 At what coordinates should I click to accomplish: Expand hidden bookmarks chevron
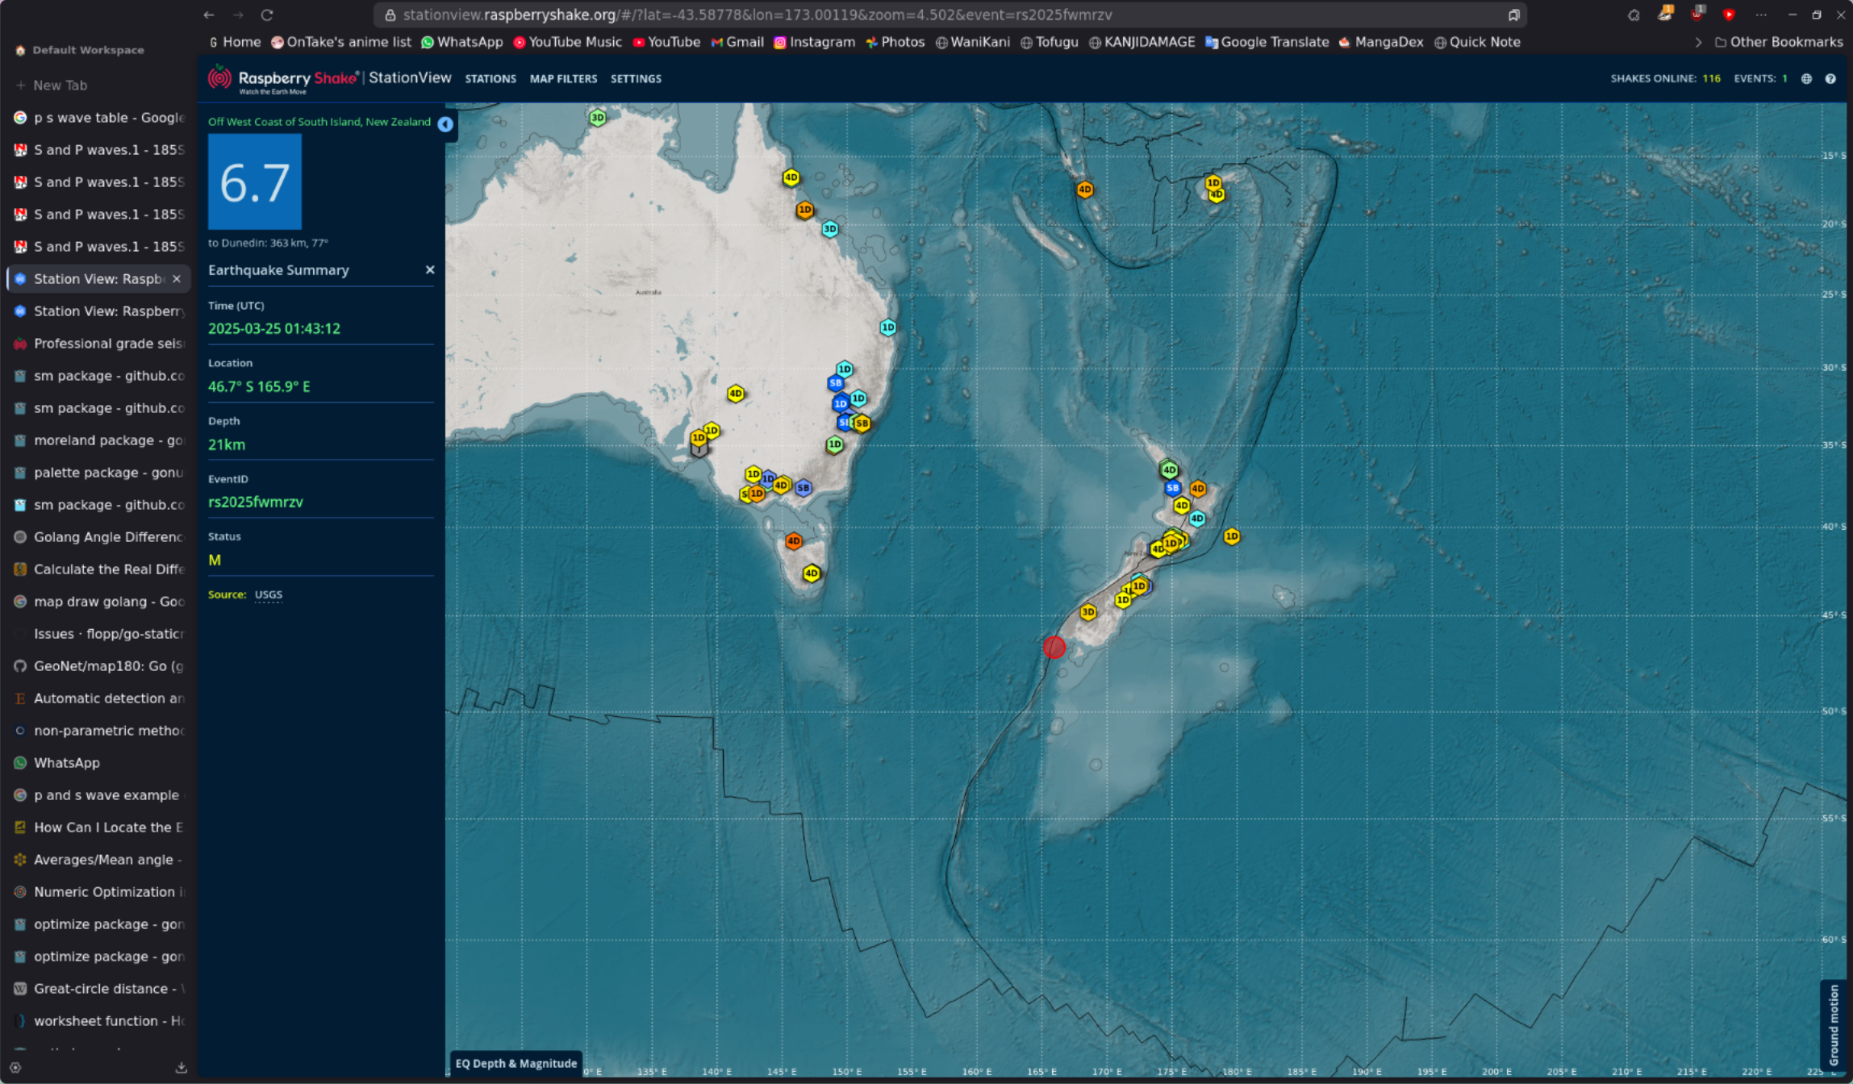point(1698,42)
